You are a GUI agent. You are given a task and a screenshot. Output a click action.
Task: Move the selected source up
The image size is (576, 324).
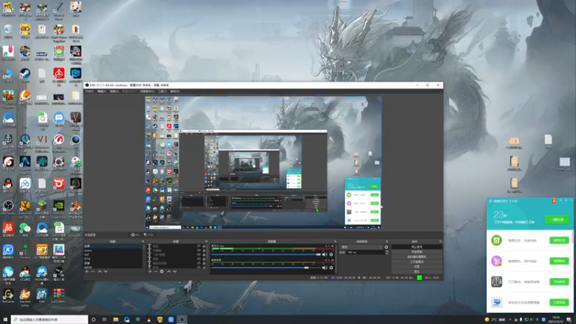[168, 271]
